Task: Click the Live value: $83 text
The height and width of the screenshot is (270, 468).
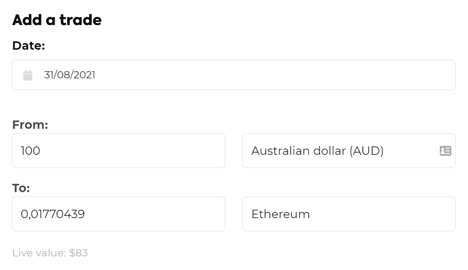Action: [x=50, y=253]
